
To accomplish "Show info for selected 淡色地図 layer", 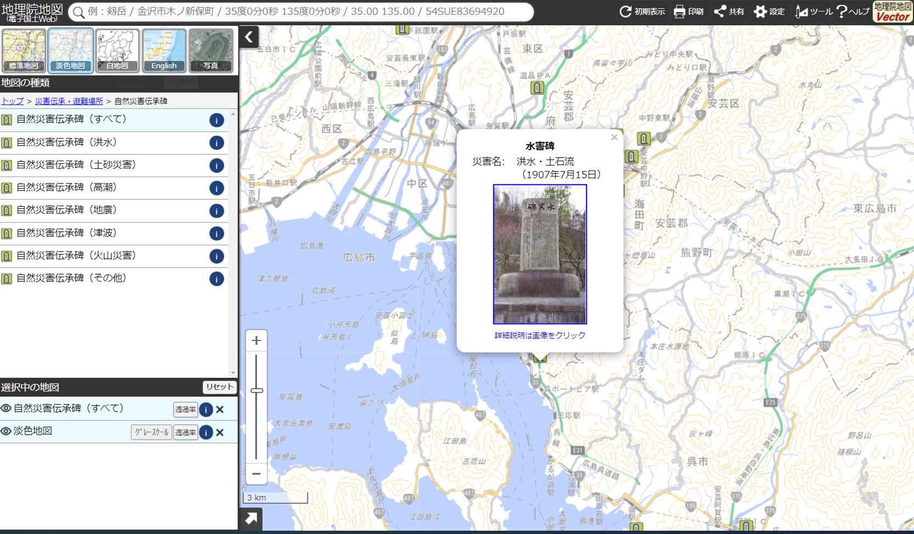I will (x=206, y=433).
